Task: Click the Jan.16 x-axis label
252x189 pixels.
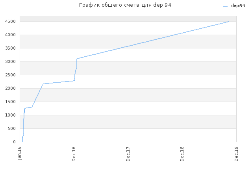Action: pyautogui.click(x=20, y=153)
